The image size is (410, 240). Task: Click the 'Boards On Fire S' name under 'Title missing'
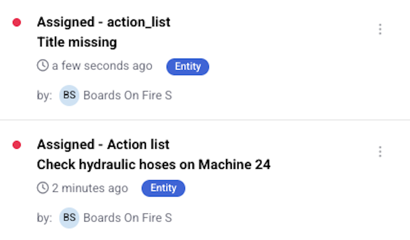(127, 95)
